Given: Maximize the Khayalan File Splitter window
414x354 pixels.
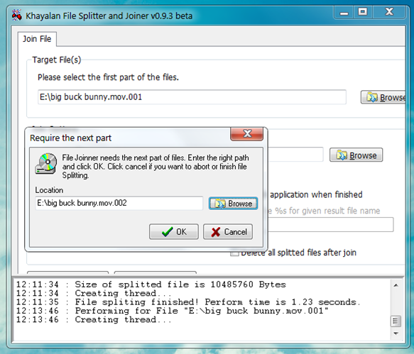Looking at the screenshot, I should pyautogui.click(x=363, y=12).
